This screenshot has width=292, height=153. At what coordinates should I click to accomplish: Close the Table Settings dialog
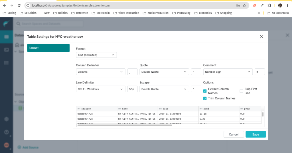(x=261, y=36)
